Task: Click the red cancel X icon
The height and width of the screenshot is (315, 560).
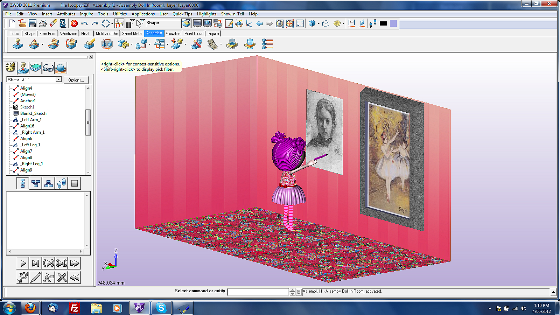Action: pyautogui.click(x=74, y=23)
